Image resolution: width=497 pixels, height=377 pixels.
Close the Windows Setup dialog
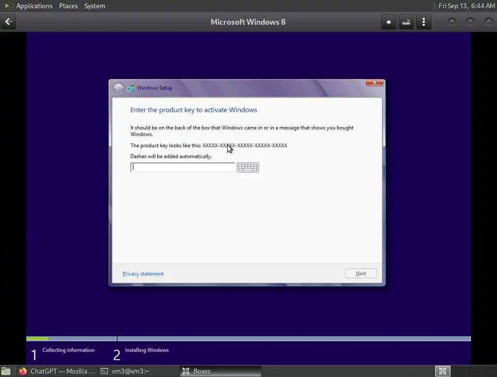click(374, 82)
